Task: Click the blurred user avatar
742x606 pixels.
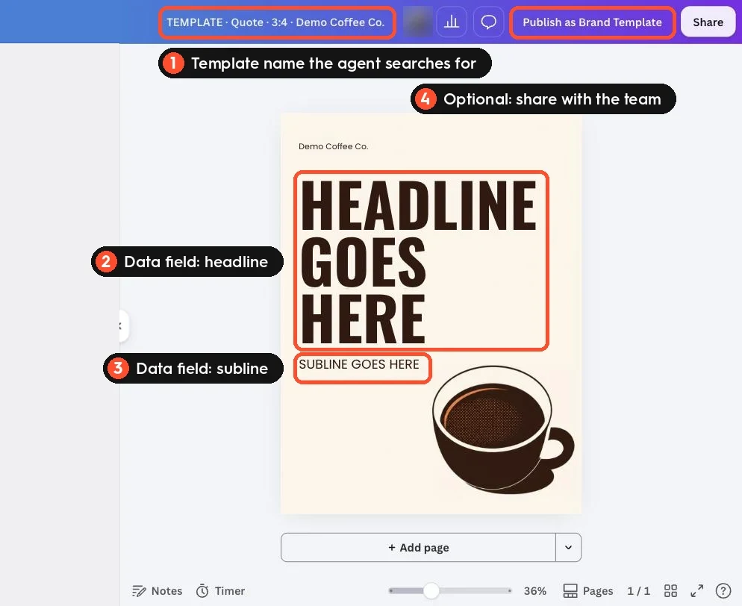Action: (417, 22)
